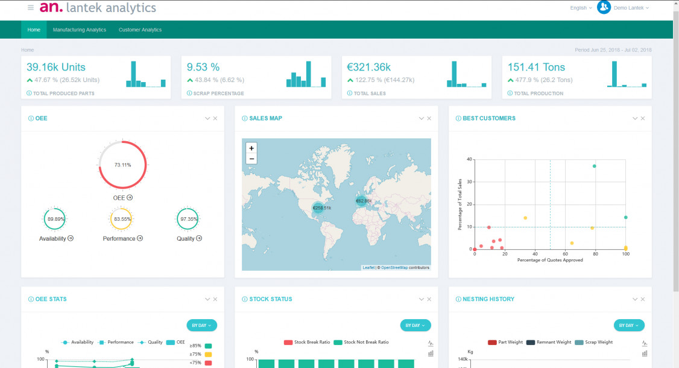Click the Demo Lantek user avatar
This screenshot has width=679, height=368.
point(604,7)
